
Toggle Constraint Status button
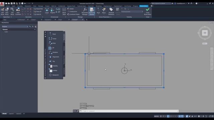(73, 14)
